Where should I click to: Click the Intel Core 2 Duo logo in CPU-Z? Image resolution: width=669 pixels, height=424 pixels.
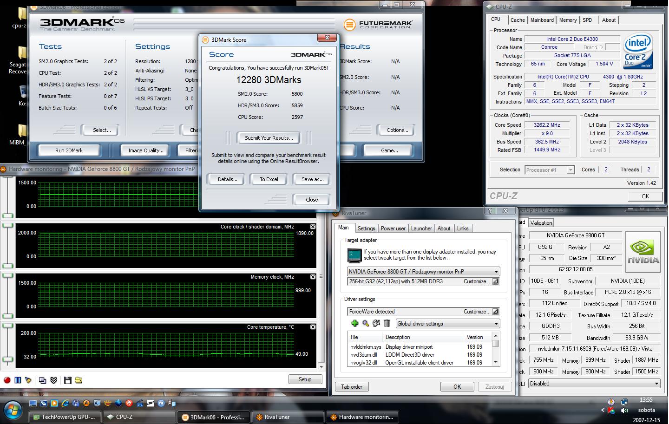[638, 51]
